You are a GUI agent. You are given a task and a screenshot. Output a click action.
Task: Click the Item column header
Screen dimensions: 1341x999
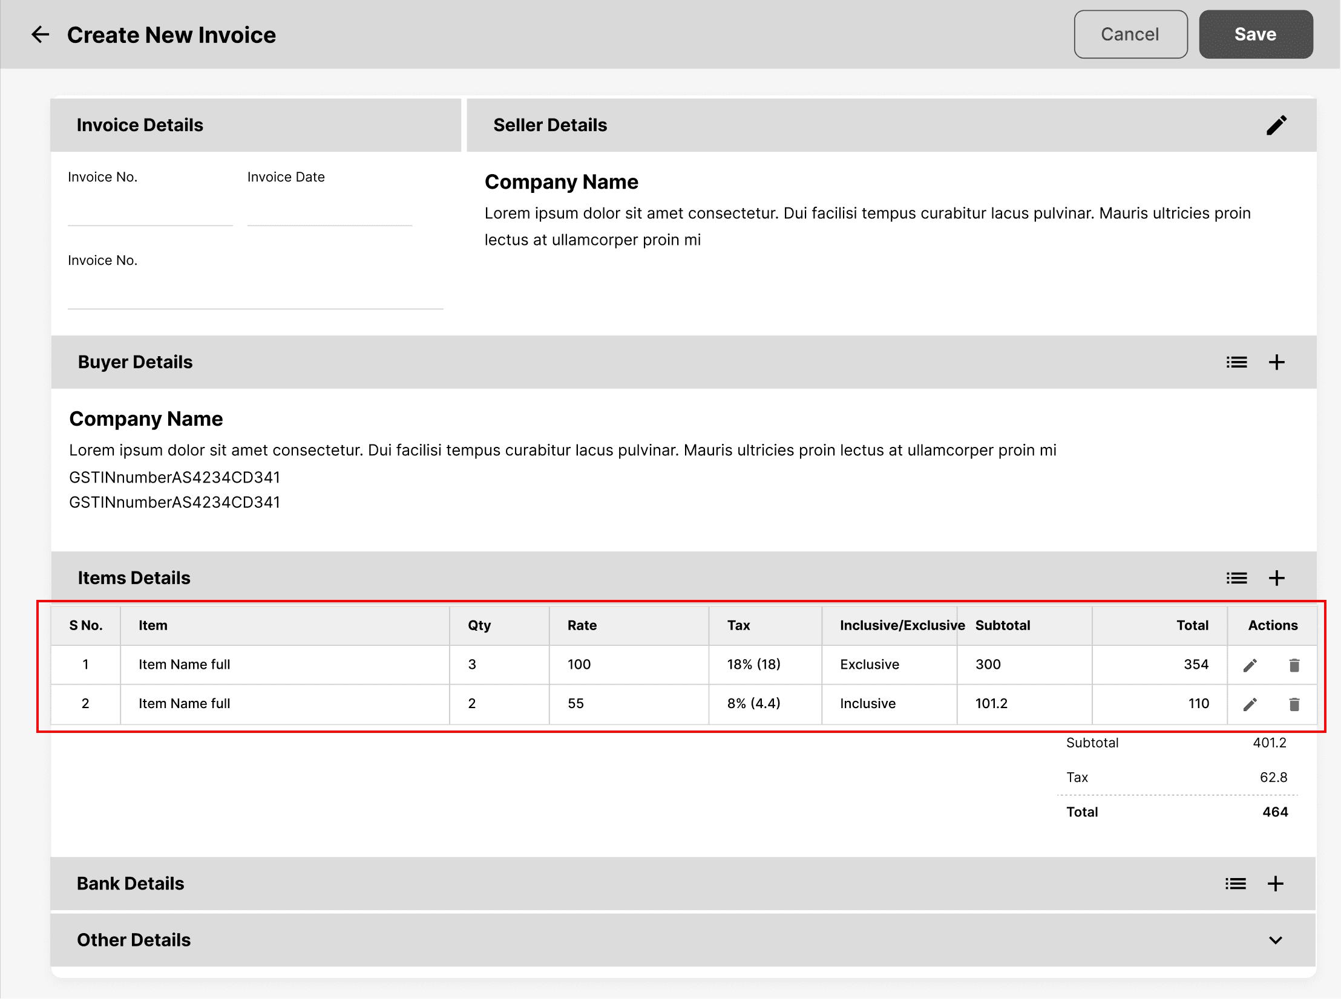tap(153, 625)
